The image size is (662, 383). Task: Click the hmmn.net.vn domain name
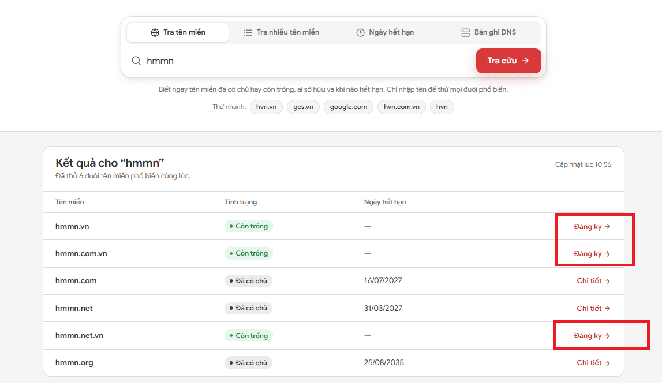(x=80, y=336)
